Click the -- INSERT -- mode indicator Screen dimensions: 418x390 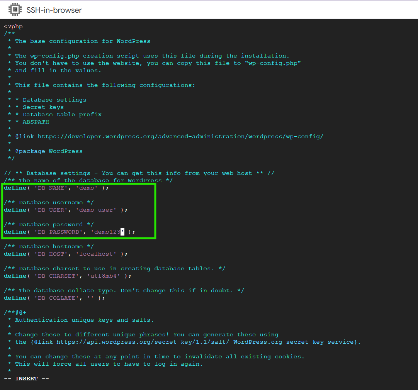pyautogui.click(x=26, y=379)
